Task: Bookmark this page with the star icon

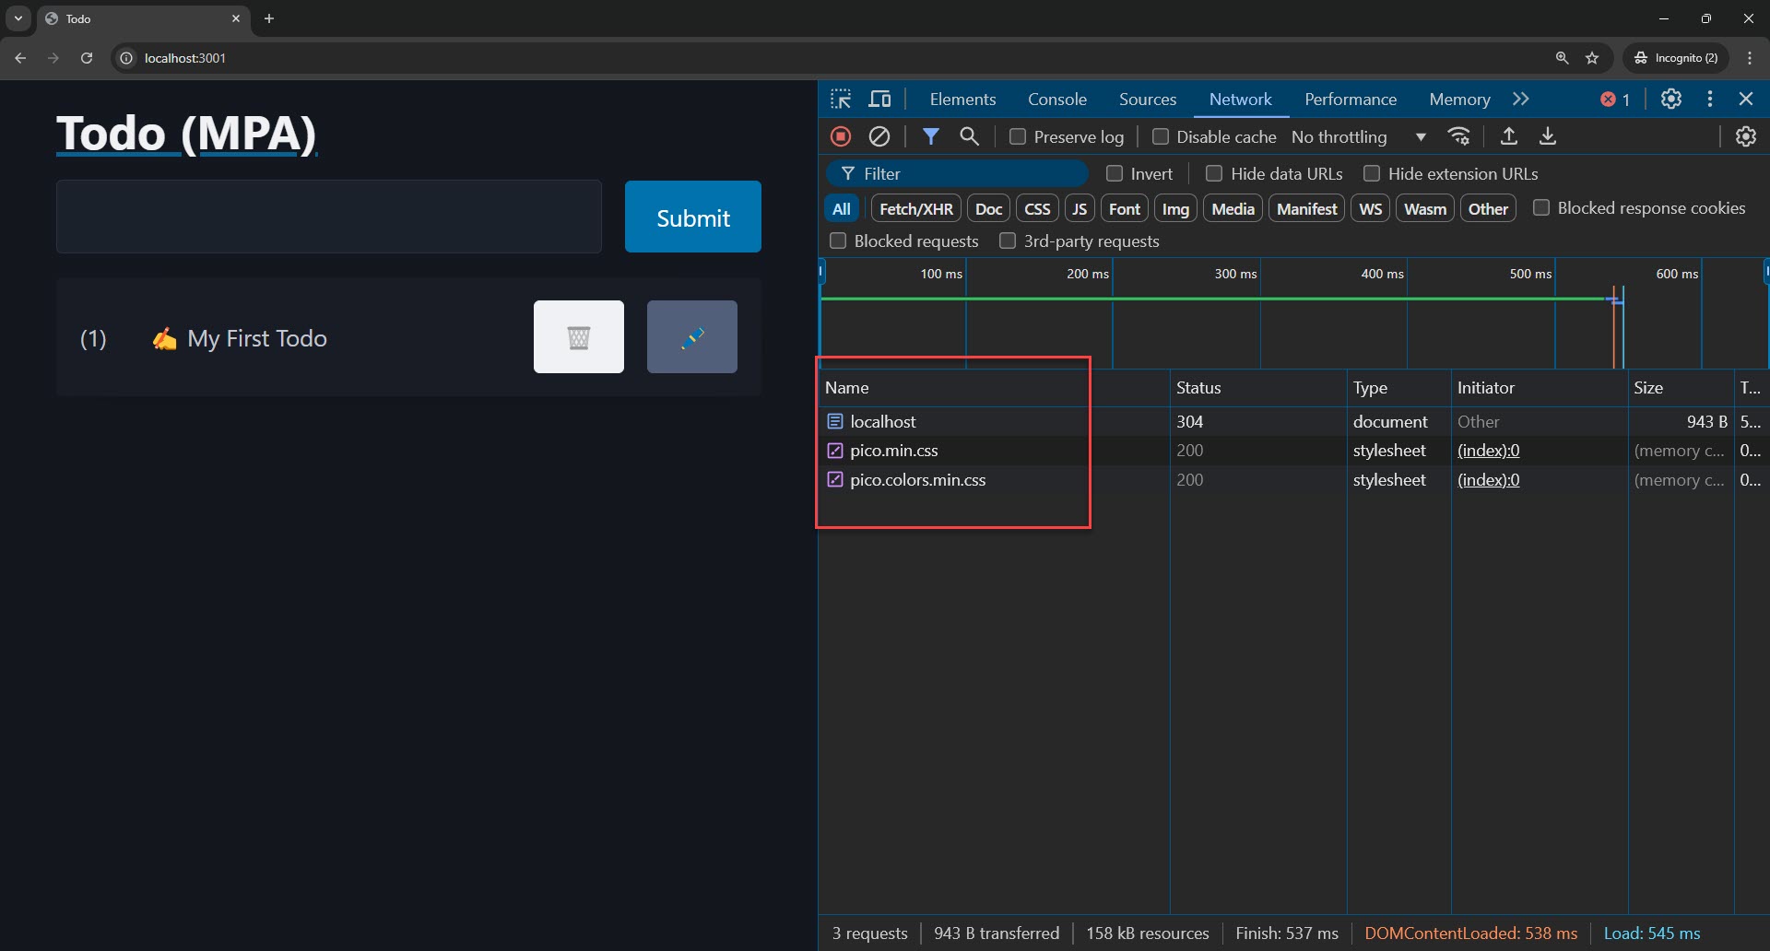Action: 1592,58
